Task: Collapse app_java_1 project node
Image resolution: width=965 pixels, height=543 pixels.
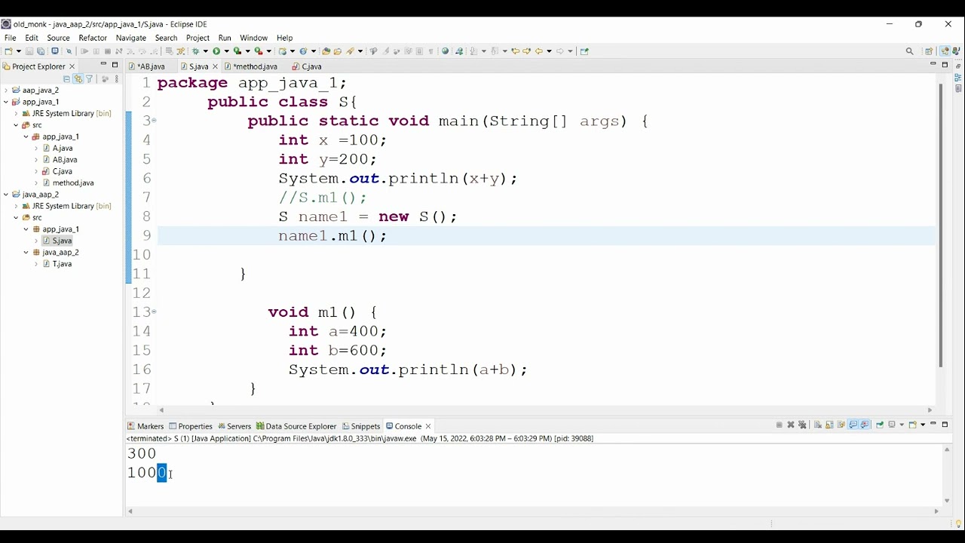Action: point(6,102)
